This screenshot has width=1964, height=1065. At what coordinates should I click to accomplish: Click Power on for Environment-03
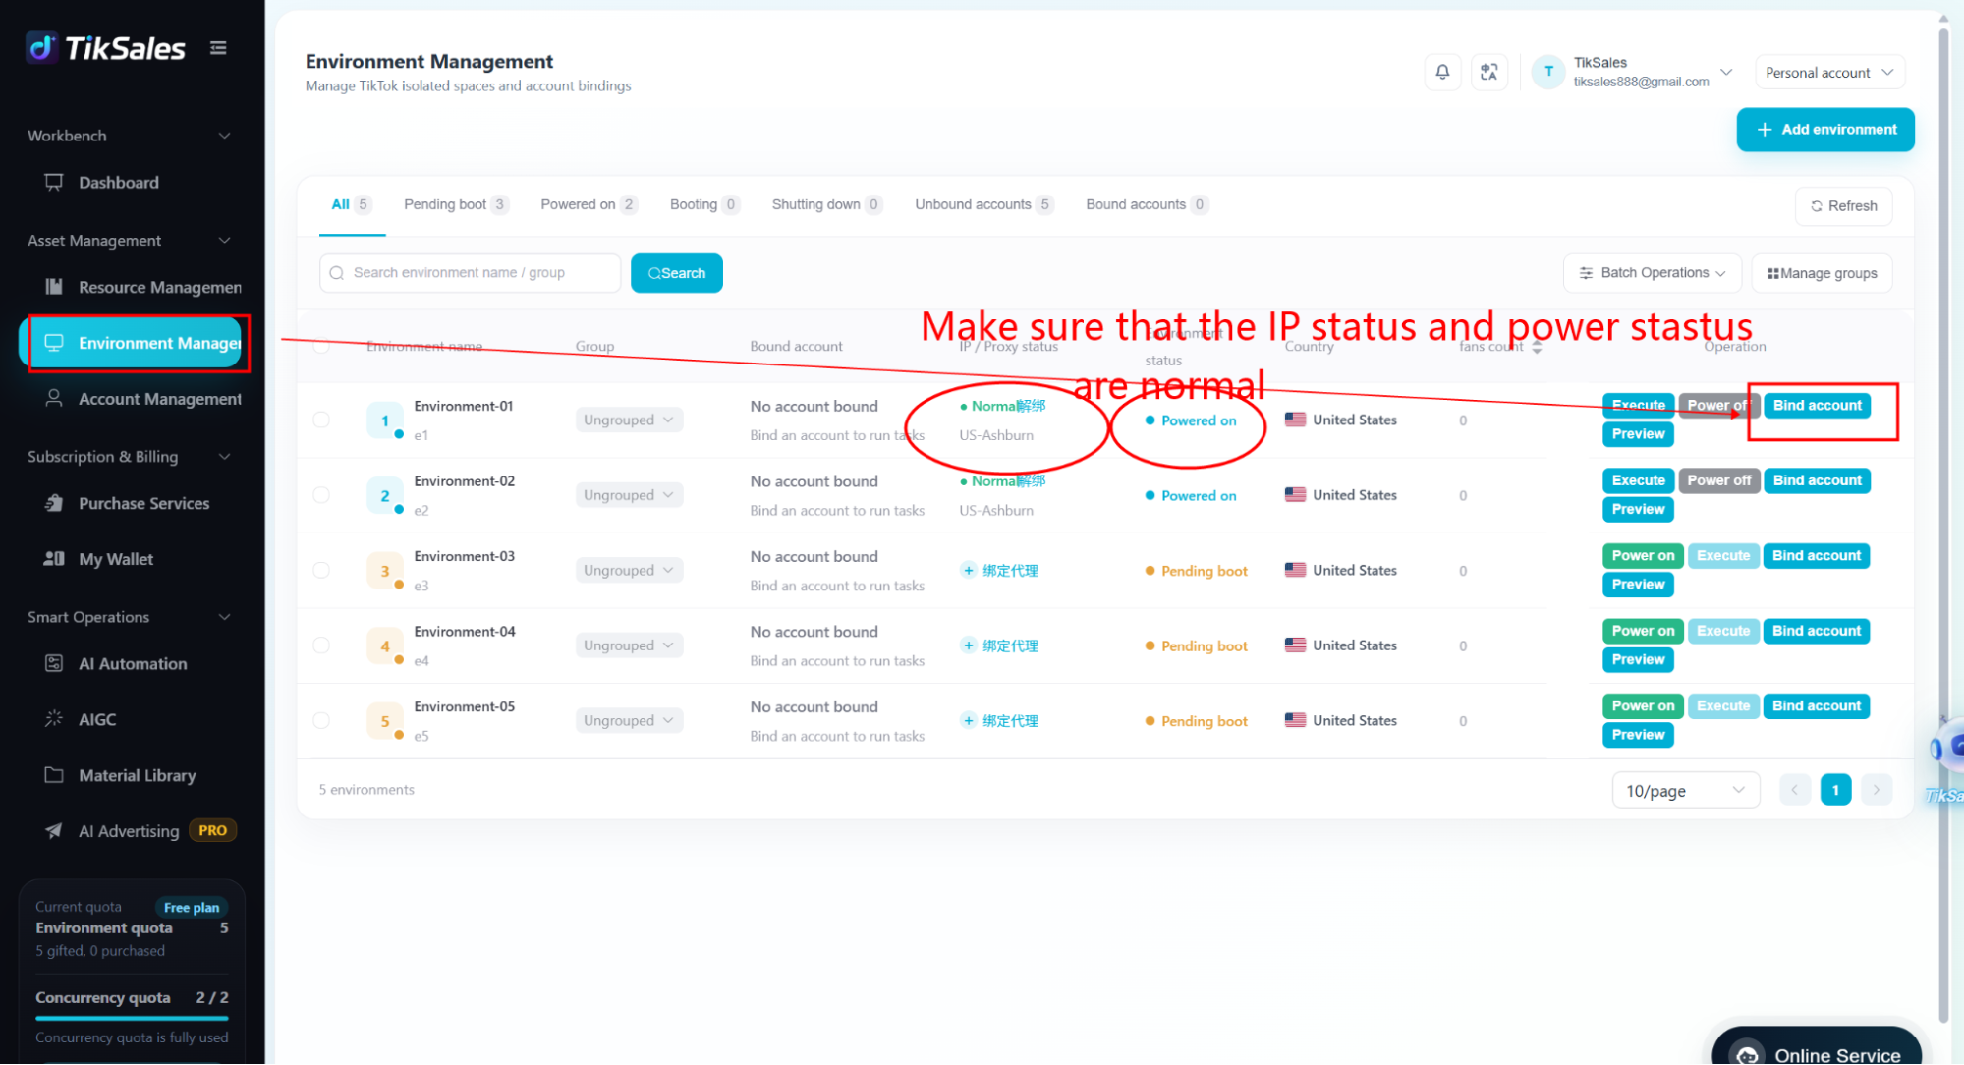click(1643, 556)
